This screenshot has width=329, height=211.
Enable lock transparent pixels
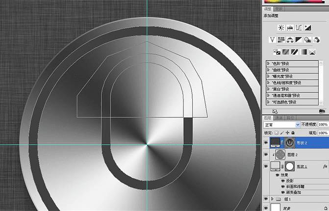coord(277,132)
